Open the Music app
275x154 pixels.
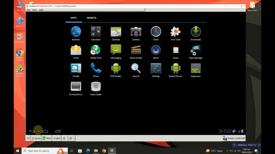point(156,52)
